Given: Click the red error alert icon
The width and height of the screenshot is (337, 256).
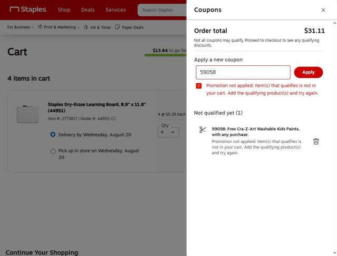Looking at the screenshot, I should pos(199,86).
